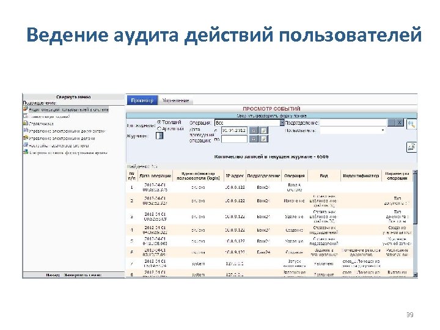This screenshot has height=330, width=440.
Task: Click the electronic cases management icon
Action: 26,137
